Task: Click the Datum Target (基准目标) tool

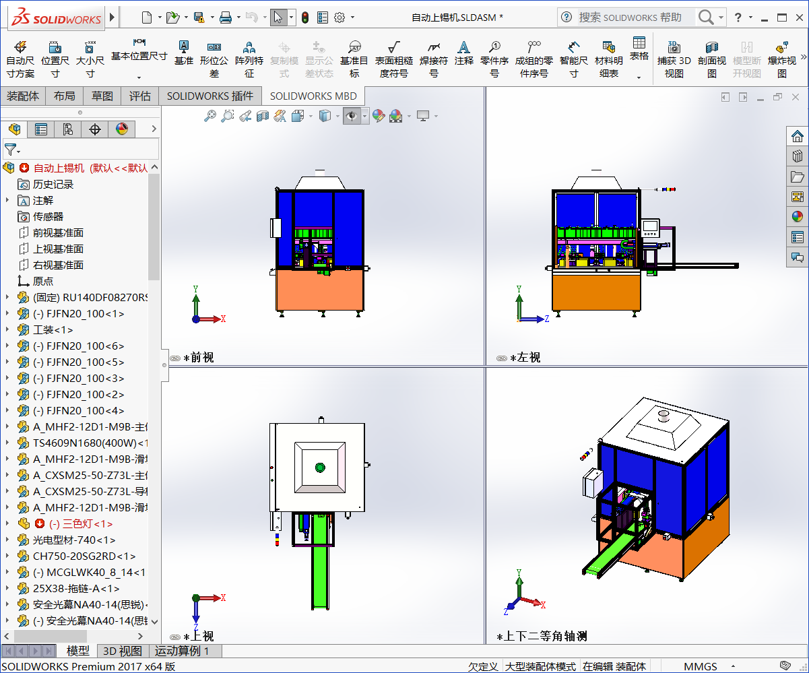Action: (354, 59)
